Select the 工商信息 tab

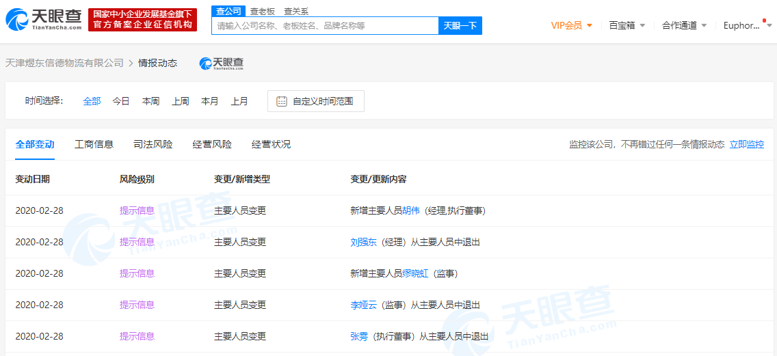94,145
